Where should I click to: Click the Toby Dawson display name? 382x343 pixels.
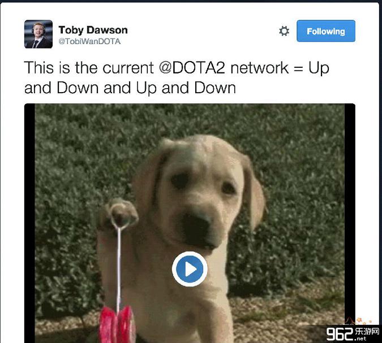[93, 30]
